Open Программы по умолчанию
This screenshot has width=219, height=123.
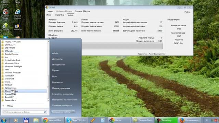click(65, 100)
